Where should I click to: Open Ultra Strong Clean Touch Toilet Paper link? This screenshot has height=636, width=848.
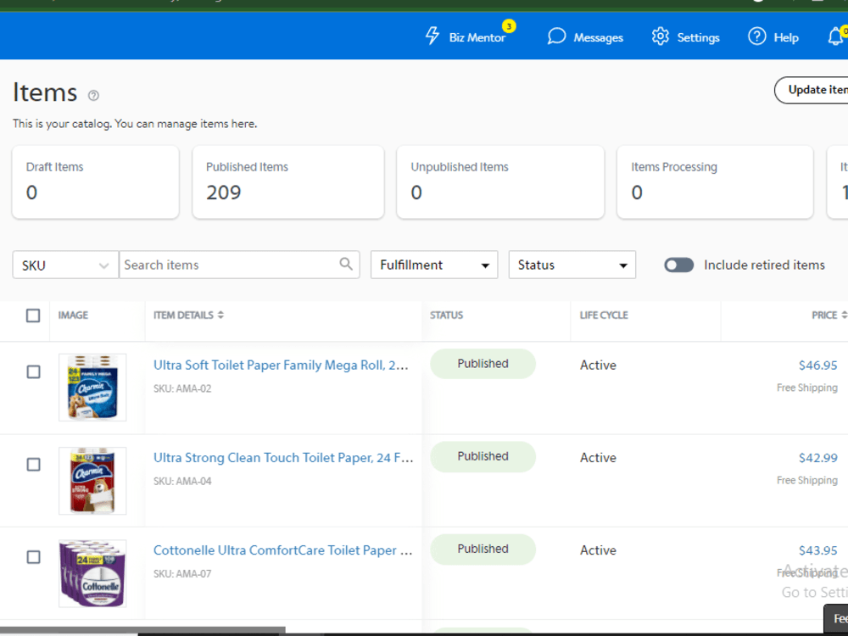pyautogui.click(x=283, y=458)
